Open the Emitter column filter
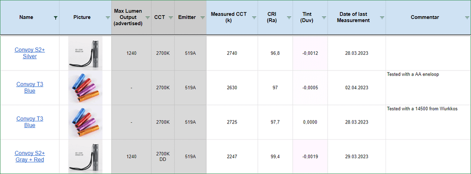This screenshot has height=174, width=471. (x=202, y=18)
